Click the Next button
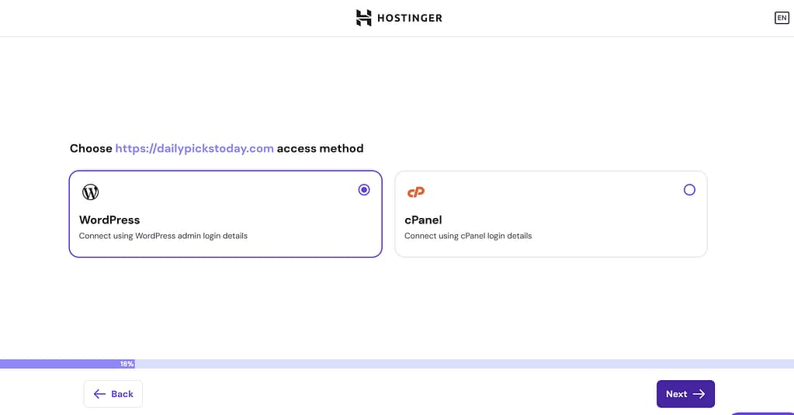794x415 pixels. click(685, 394)
